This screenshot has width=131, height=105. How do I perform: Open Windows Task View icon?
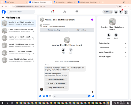pyautogui.click(x=12, y=103)
